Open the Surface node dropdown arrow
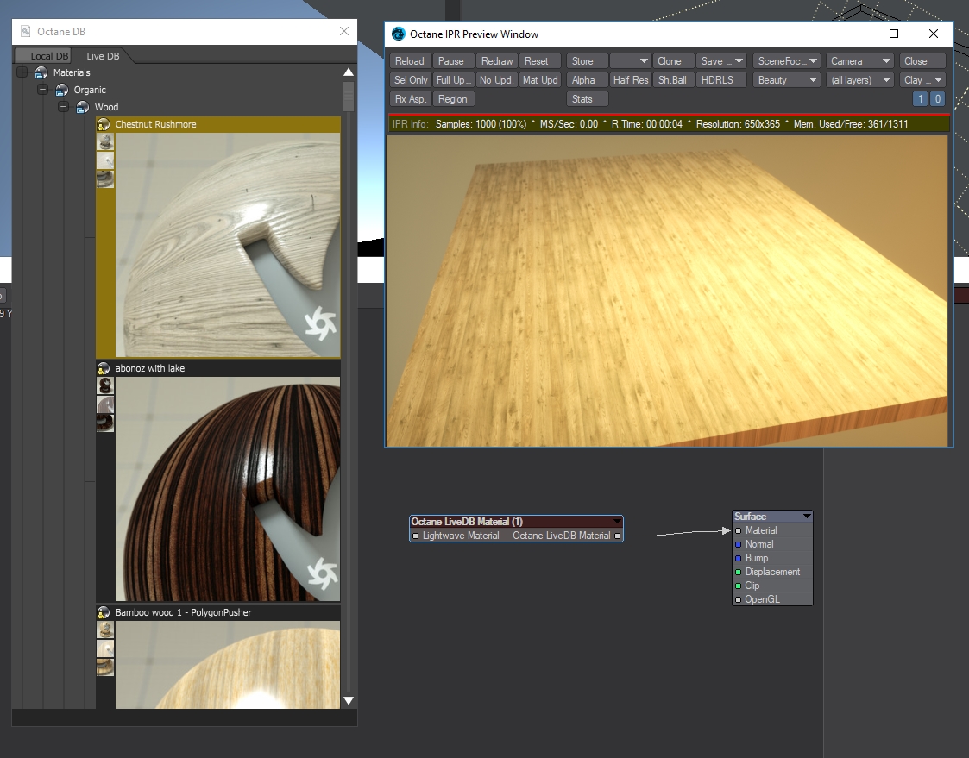969x758 pixels. click(807, 516)
